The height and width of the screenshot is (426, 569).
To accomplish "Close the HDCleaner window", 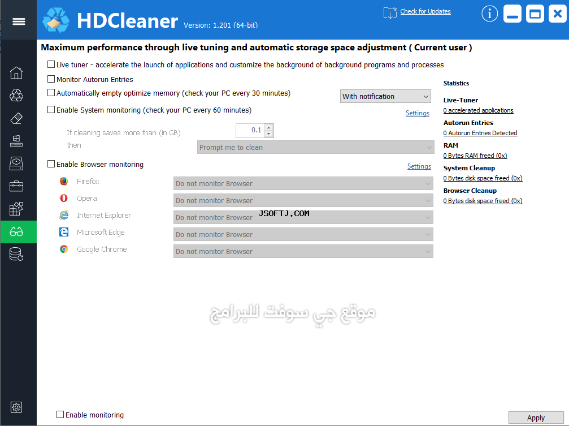I will click(557, 14).
